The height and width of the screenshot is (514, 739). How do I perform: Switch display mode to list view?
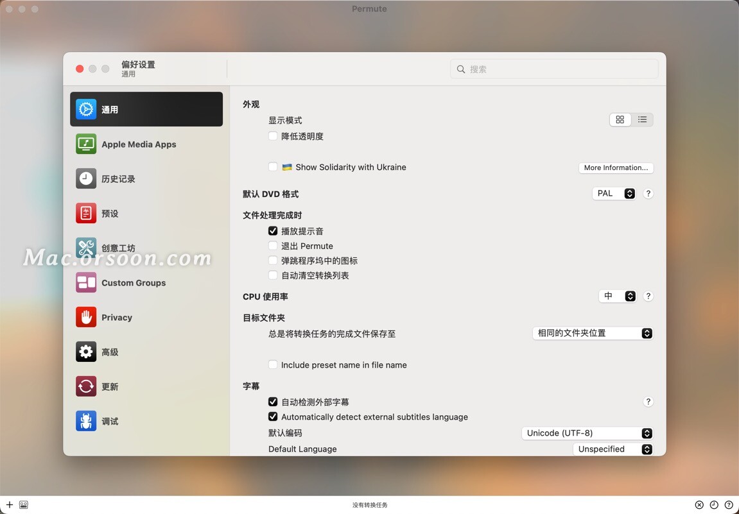tap(643, 119)
